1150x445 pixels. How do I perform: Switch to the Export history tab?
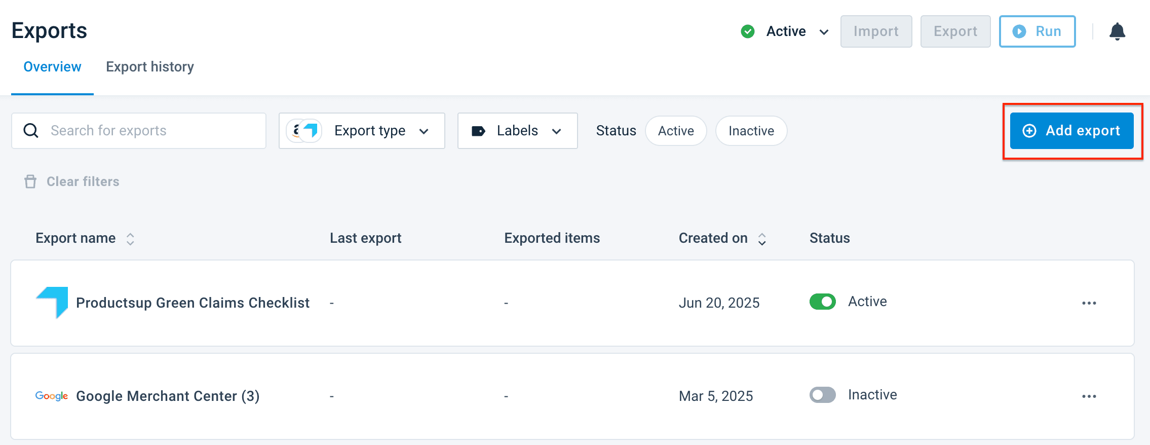[x=150, y=67]
